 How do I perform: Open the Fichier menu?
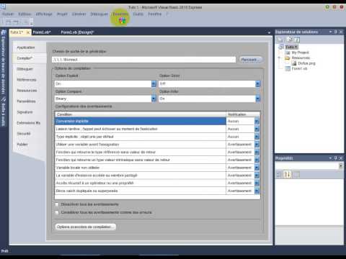(8, 14)
